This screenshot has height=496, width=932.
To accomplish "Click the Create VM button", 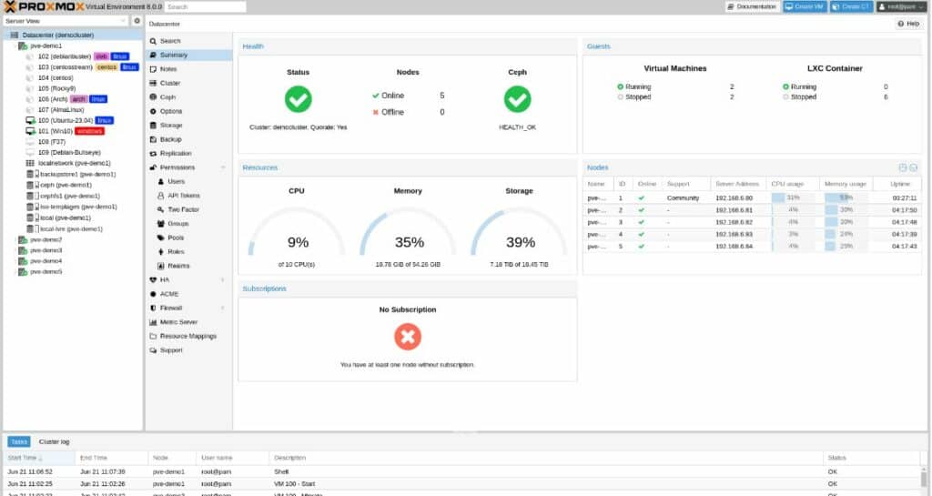I will pyautogui.click(x=805, y=6).
